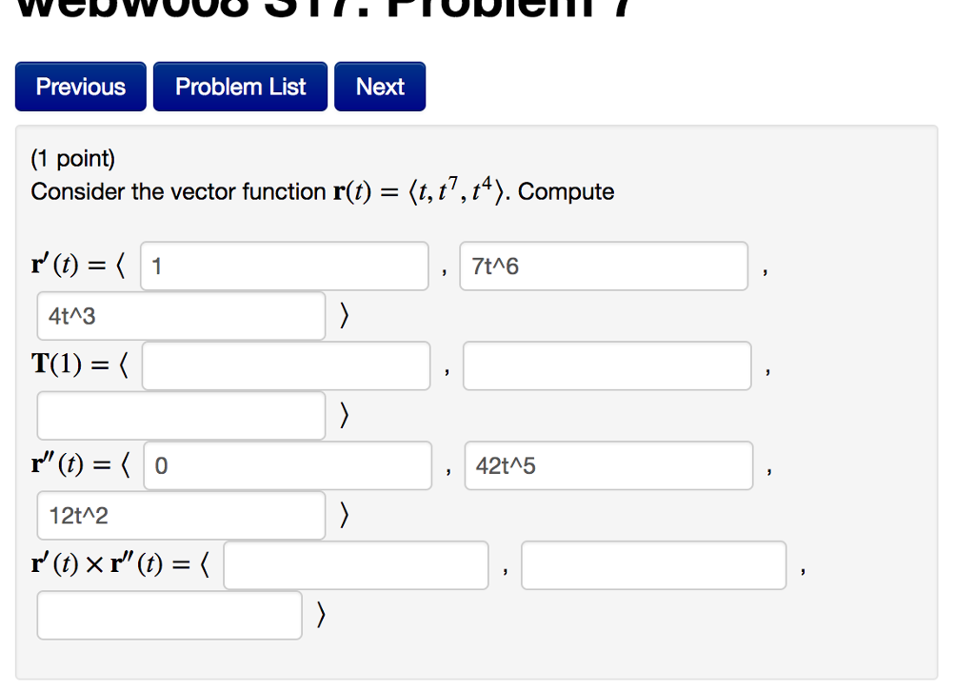Click the third cross product answer box
This screenshot has width=975, height=690.
(x=169, y=615)
